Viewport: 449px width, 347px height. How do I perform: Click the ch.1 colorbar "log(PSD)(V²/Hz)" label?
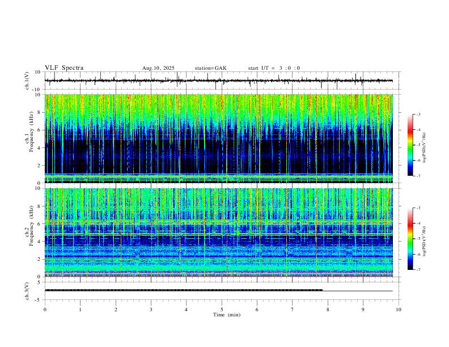pyautogui.click(x=424, y=148)
